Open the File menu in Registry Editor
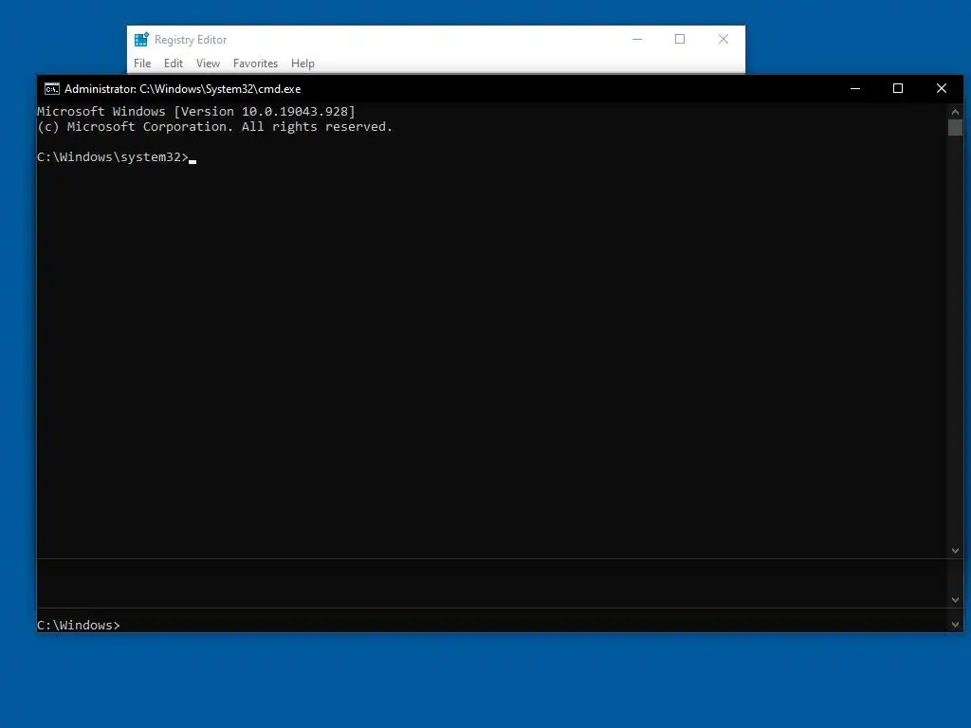Screen dimensions: 971x728 point(142,64)
